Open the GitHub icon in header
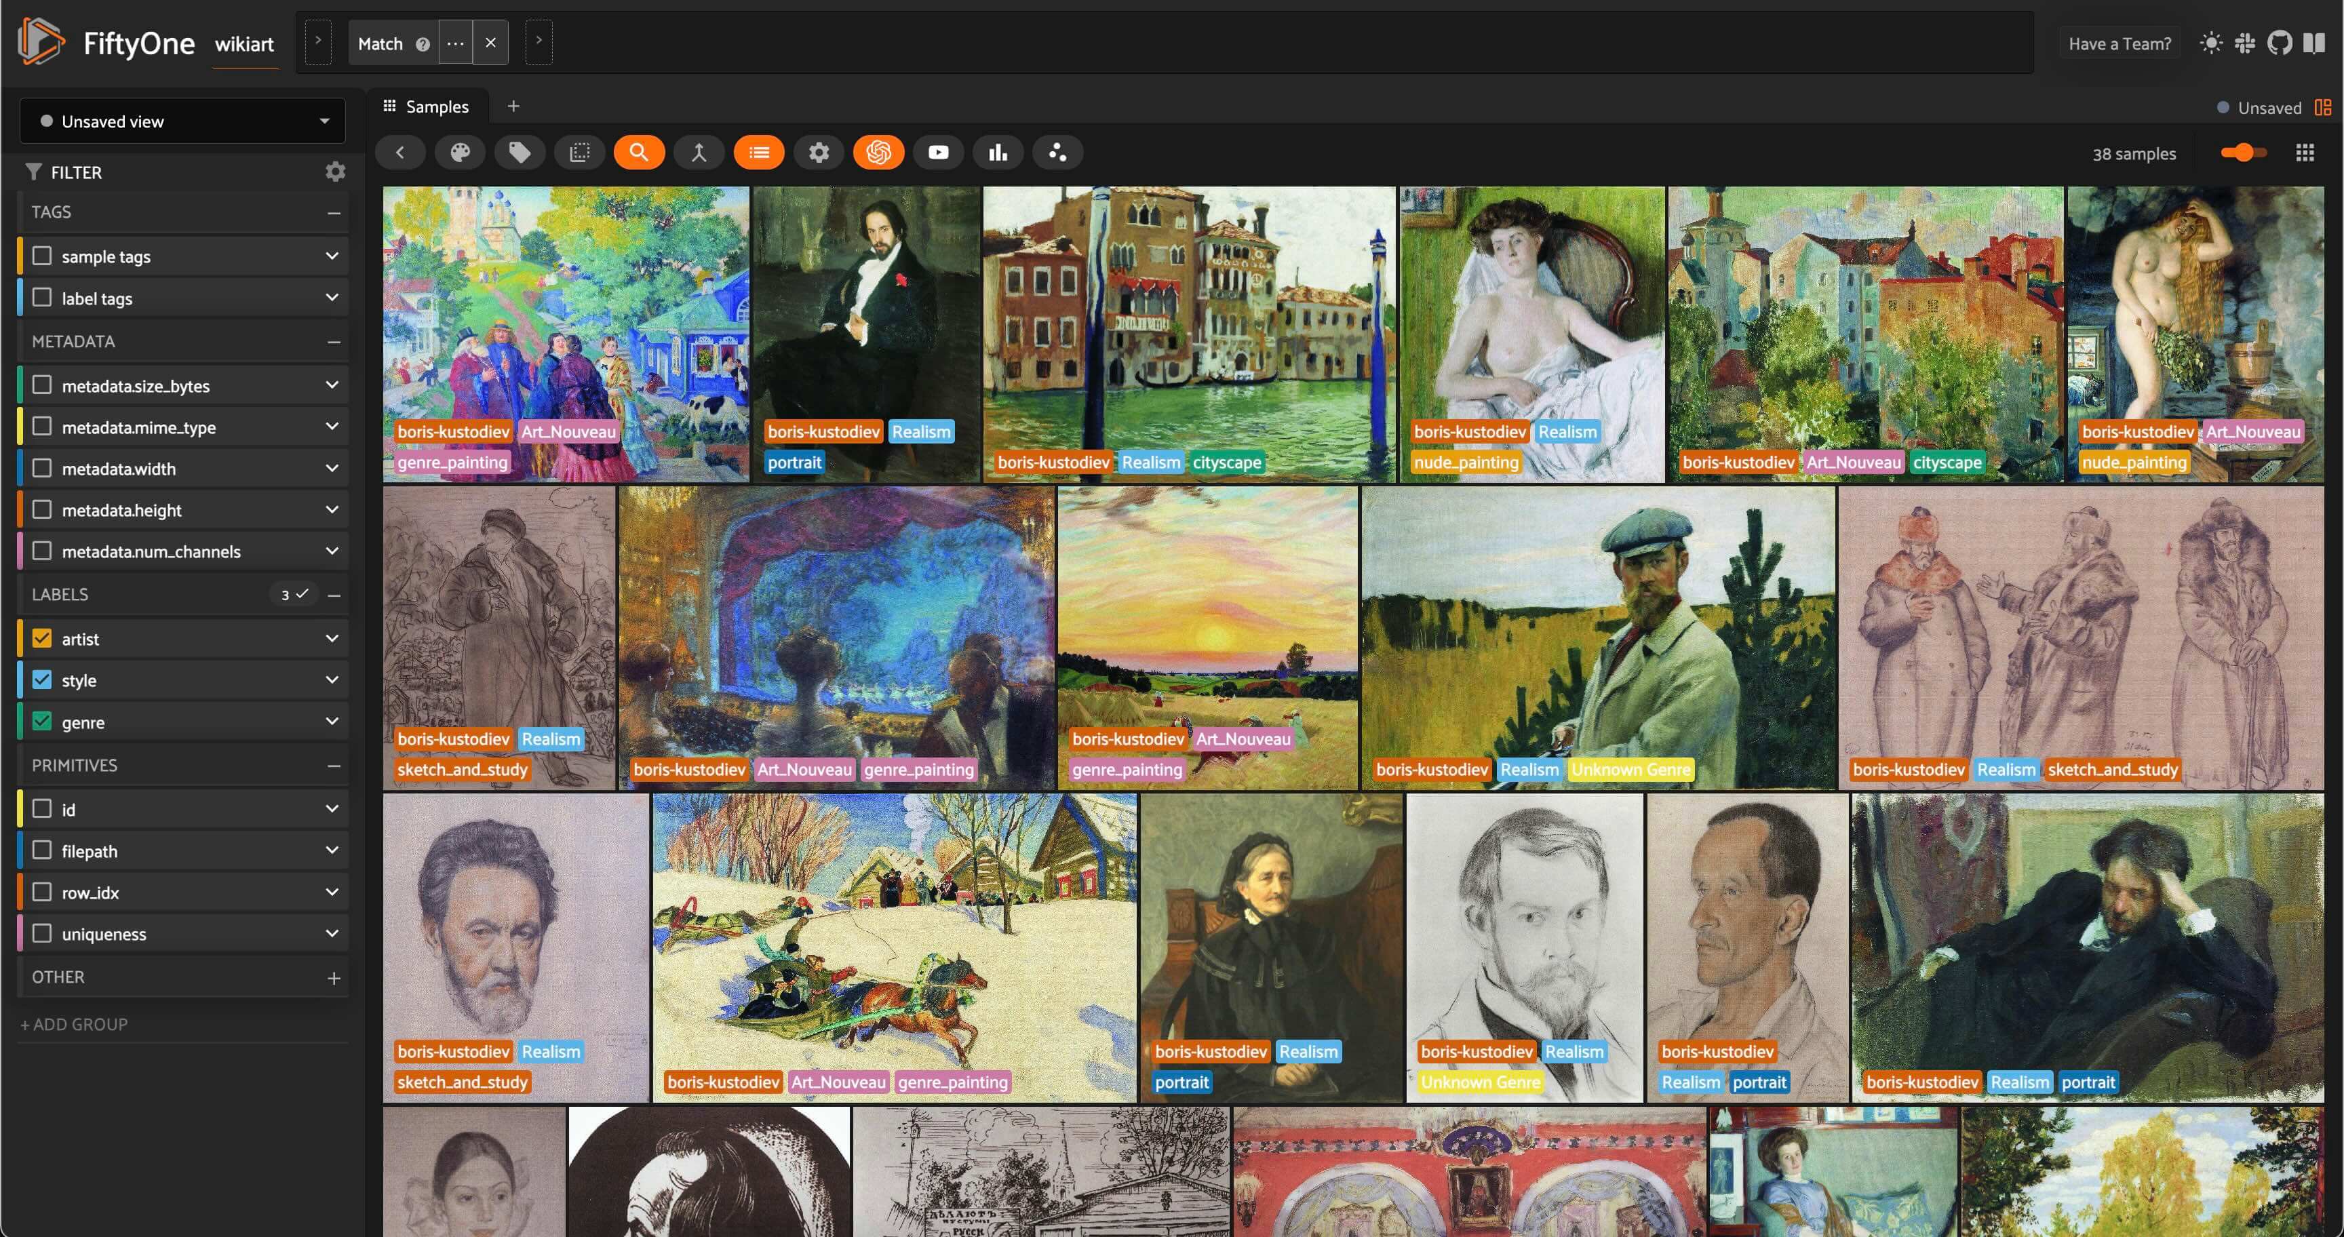The width and height of the screenshot is (2344, 1237). click(x=2280, y=43)
